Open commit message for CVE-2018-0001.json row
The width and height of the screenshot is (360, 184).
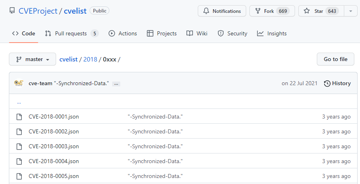[155, 117]
